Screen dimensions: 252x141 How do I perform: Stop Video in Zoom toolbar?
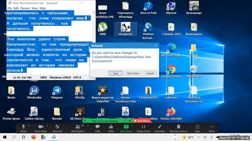tap(41, 128)
